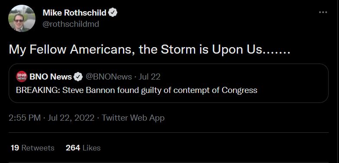View the 264 Likes list
The image size is (339, 163).
point(83,148)
